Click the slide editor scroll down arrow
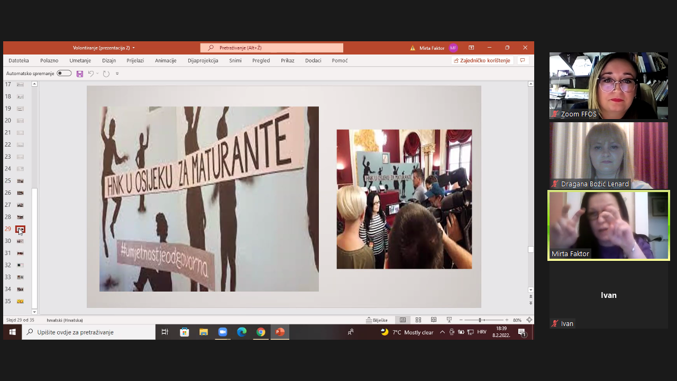The image size is (677, 381). [531, 290]
